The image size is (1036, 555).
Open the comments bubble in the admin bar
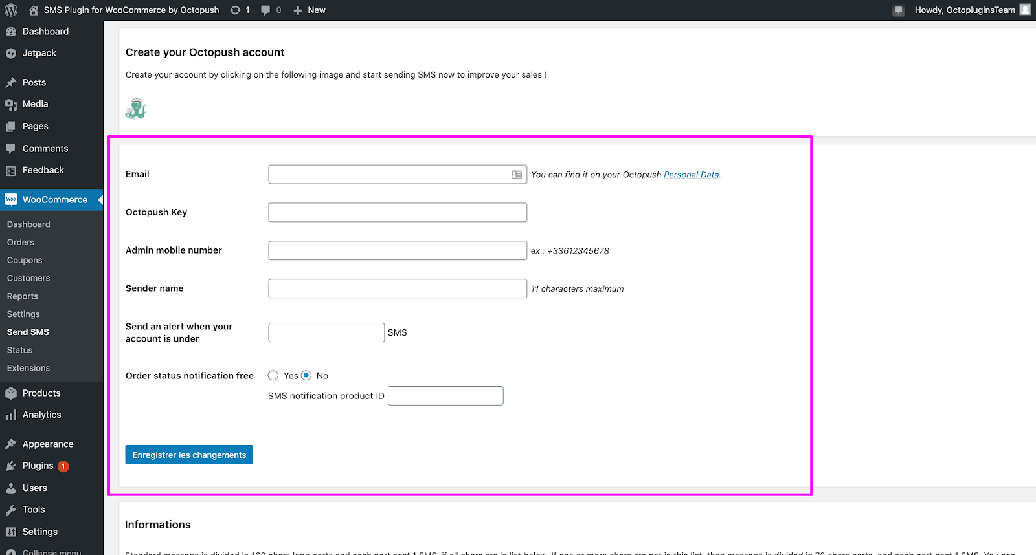[265, 10]
